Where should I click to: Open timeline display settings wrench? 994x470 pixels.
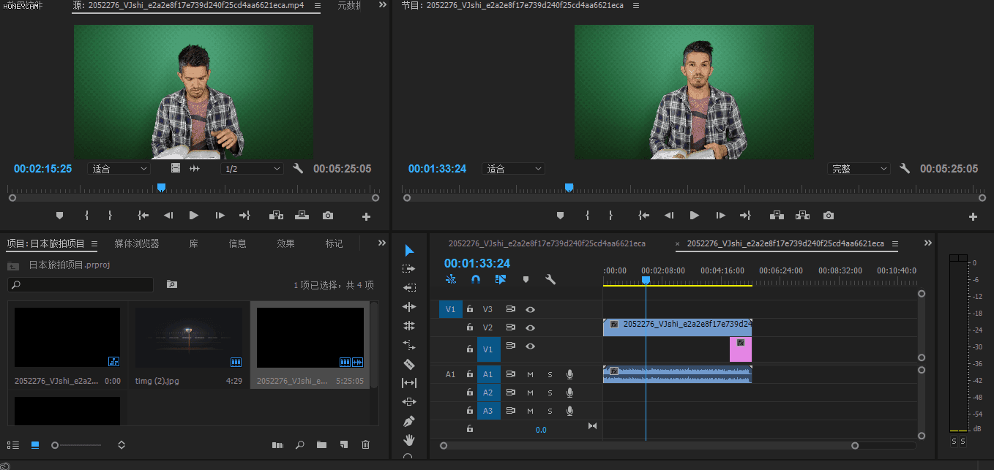pos(550,279)
